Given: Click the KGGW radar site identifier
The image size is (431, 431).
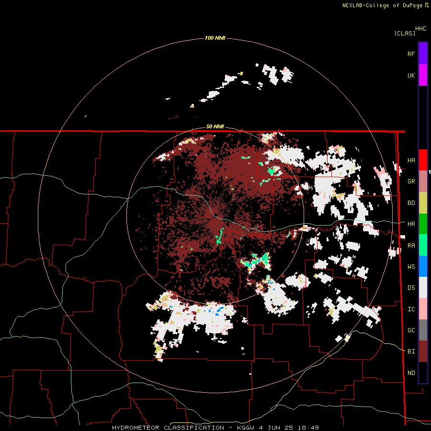Looking at the screenshot, I should [245, 428].
